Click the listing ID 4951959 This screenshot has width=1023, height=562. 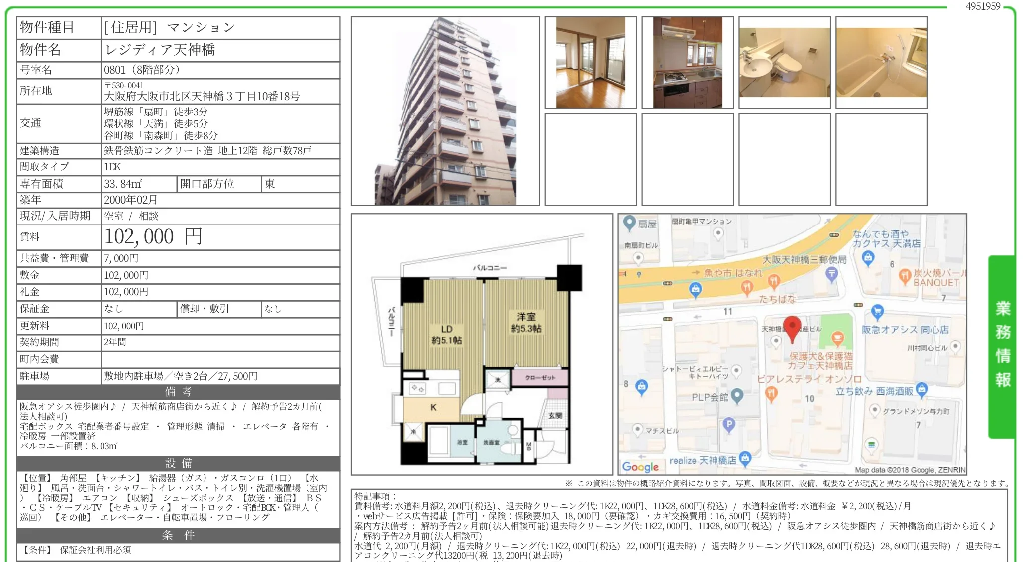click(x=983, y=6)
